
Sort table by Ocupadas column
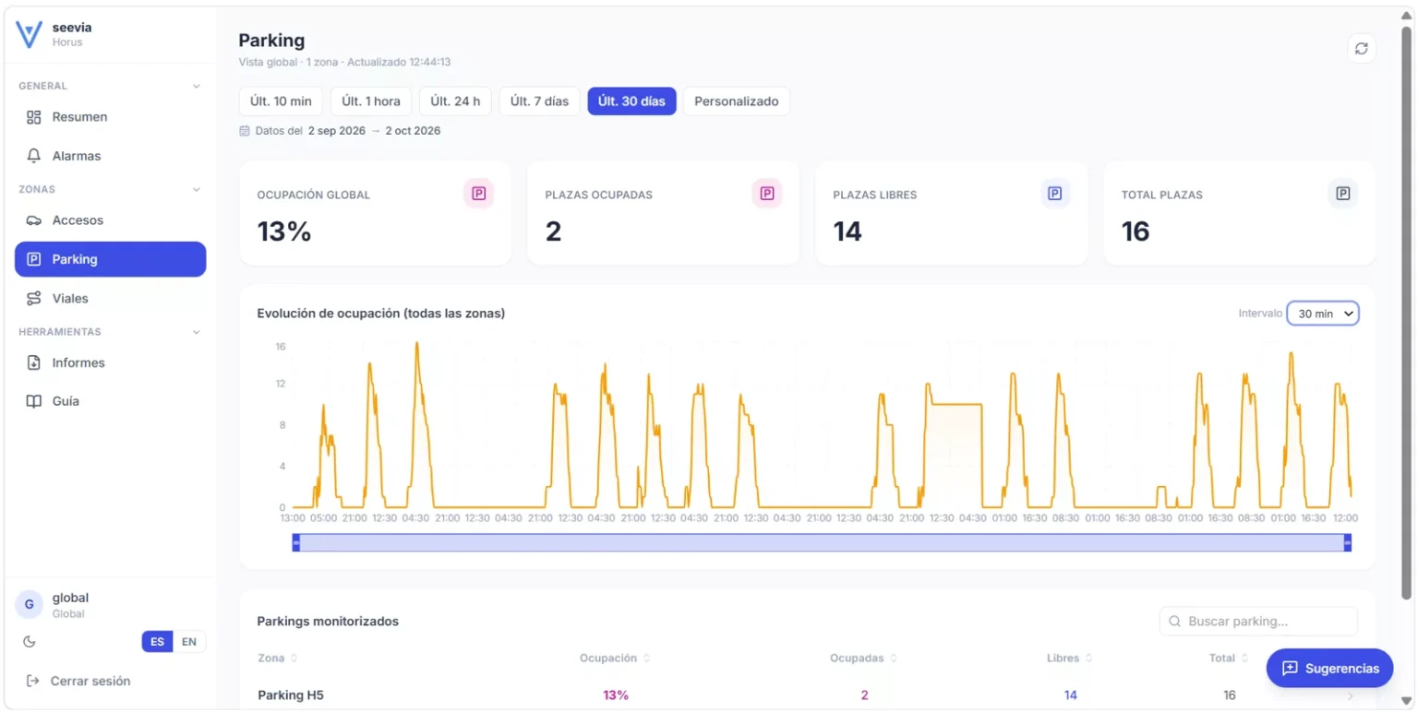[863, 659]
